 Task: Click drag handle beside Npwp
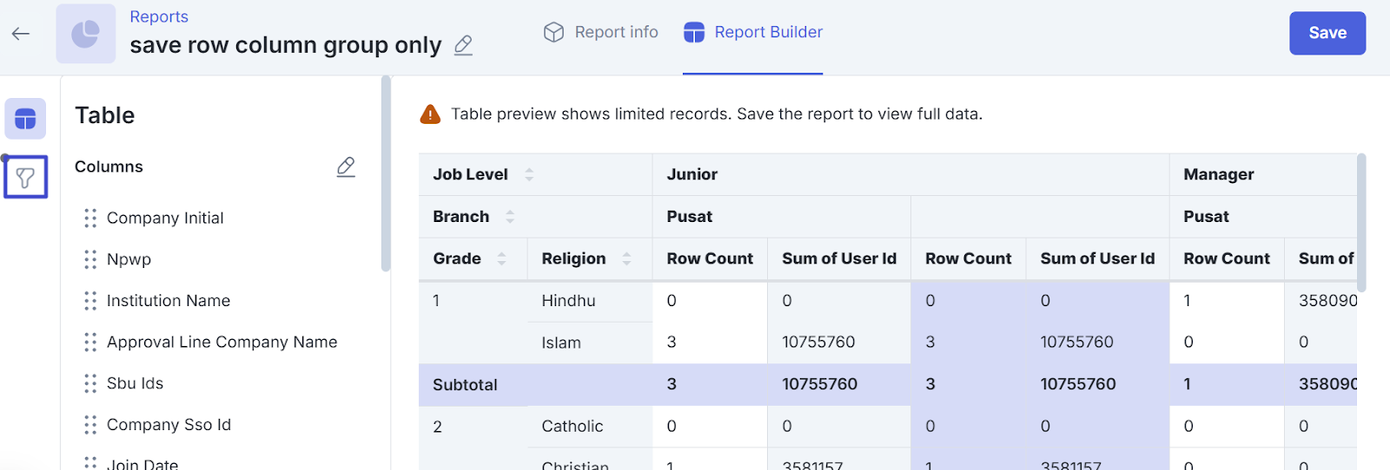90,259
